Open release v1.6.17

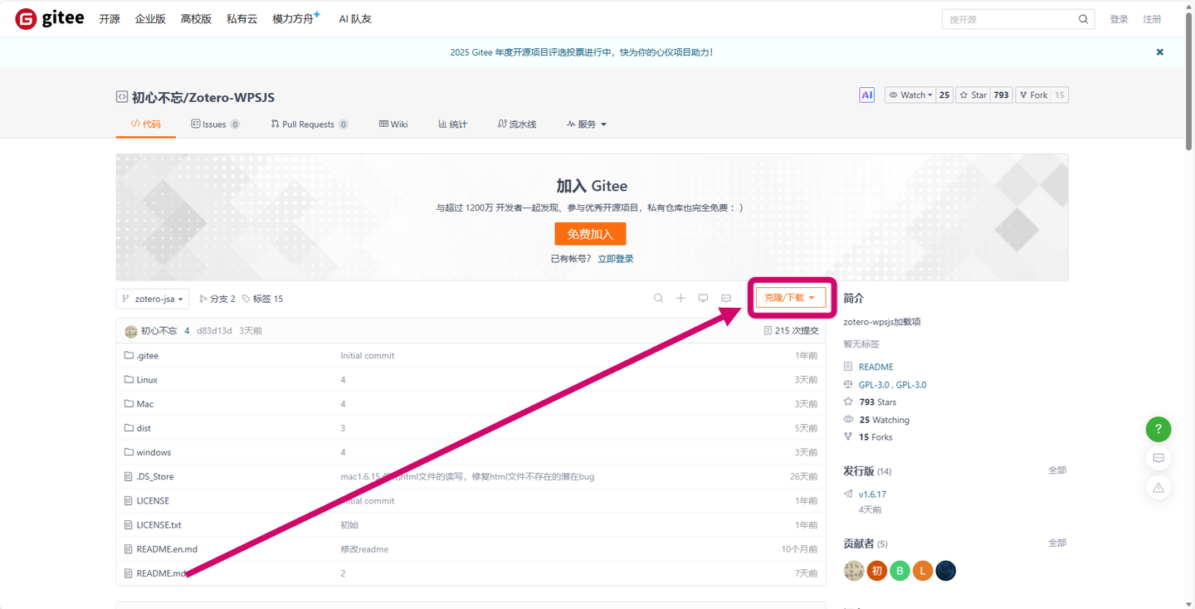(x=872, y=495)
